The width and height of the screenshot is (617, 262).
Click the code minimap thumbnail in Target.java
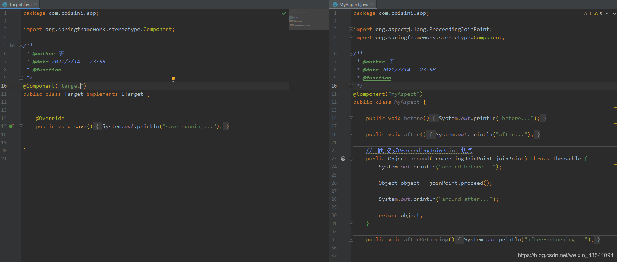click(309, 19)
